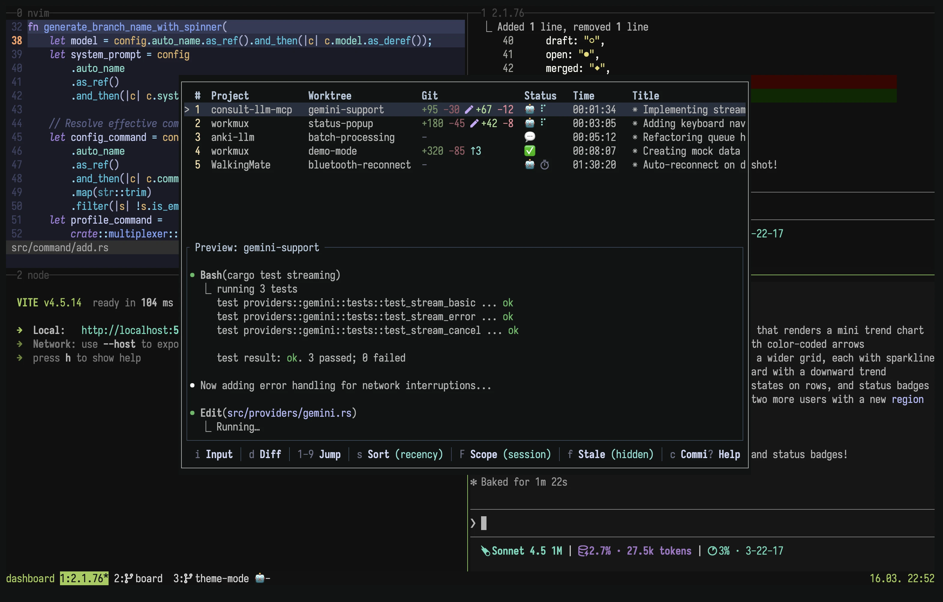Click the robot icon after theme-mode in status bar
943x602 pixels.
coord(260,578)
